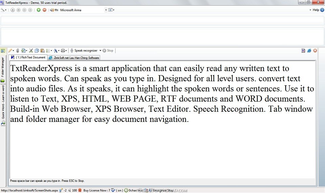The height and width of the screenshot is (193, 325).
Task: Click the speech rate icon showing -2
Action: coord(61,190)
